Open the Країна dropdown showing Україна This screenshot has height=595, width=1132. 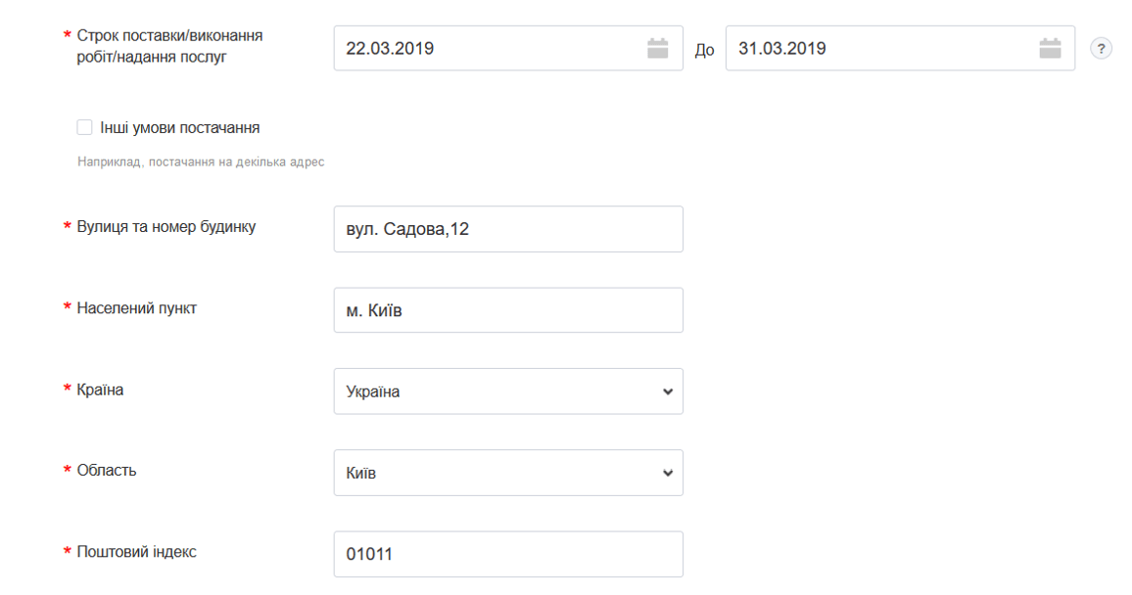click(507, 391)
